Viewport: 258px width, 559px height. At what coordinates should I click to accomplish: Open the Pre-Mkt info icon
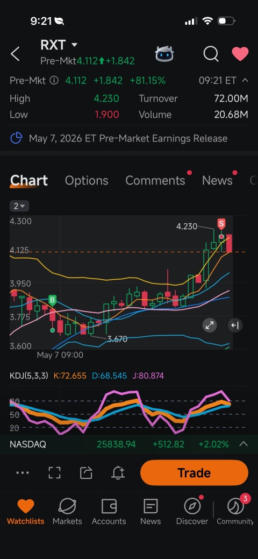(x=54, y=81)
